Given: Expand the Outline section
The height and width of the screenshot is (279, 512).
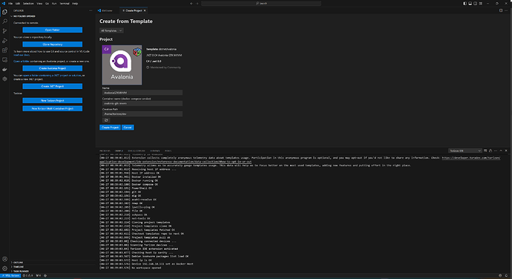Looking at the screenshot, I should click(18, 263).
